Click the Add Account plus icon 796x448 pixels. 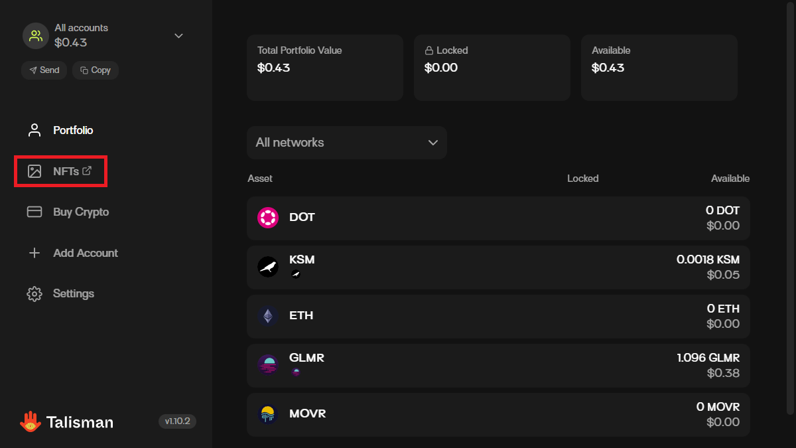point(34,253)
